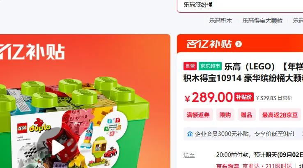Screen dimensions: 303x168
Task: Play the product video
Action: [x=57, y=147]
